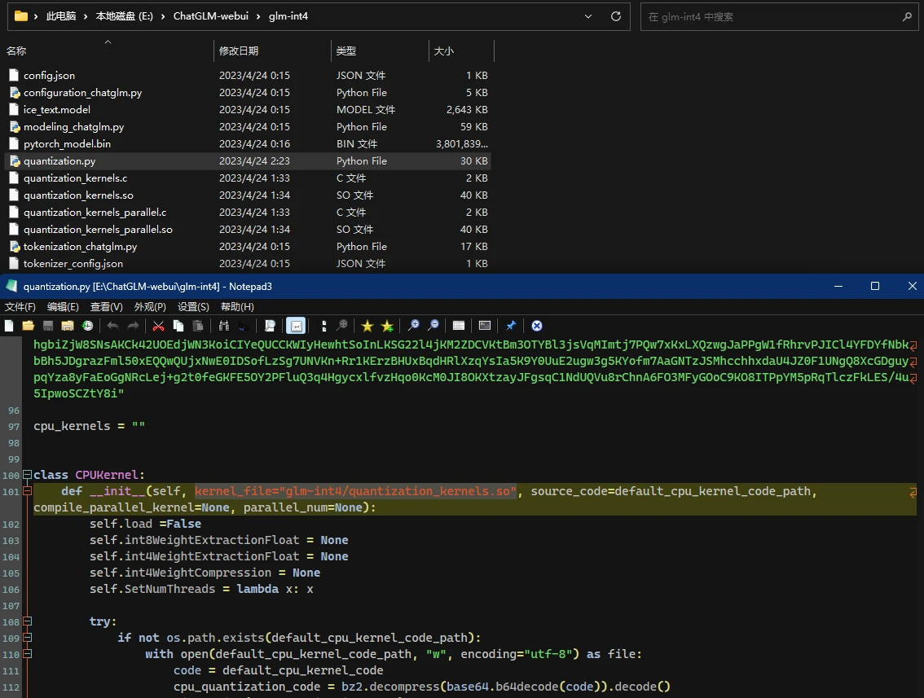Sort files by the 修改日期 column header
The height and width of the screenshot is (698, 924).
coord(239,50)
